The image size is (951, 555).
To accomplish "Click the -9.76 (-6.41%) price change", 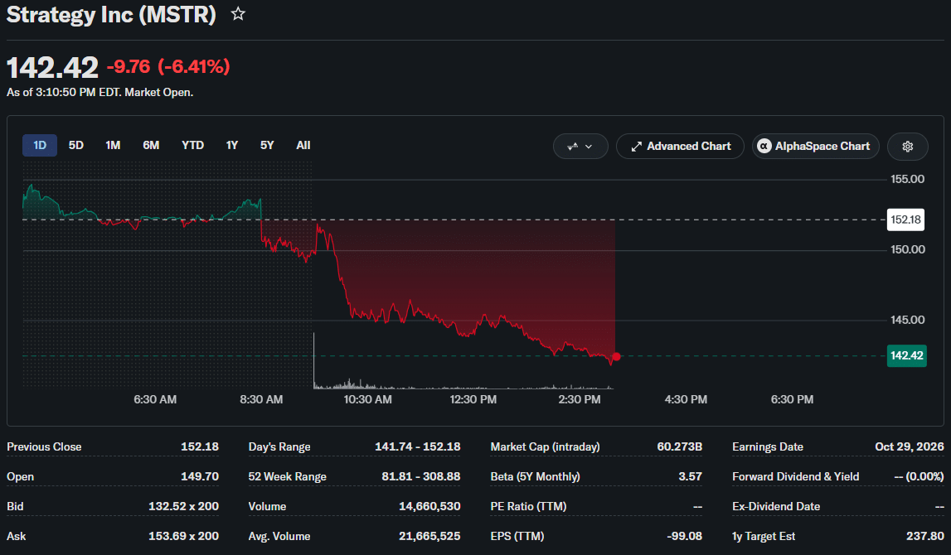I will 168,66.
